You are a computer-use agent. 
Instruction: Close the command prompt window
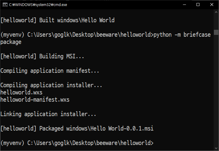(212, 5)
